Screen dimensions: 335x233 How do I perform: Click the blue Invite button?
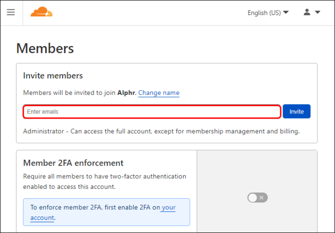[297, 111]
